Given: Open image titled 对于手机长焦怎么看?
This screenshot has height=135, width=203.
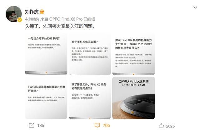Looking at the screenshot, I should (90, 54).
